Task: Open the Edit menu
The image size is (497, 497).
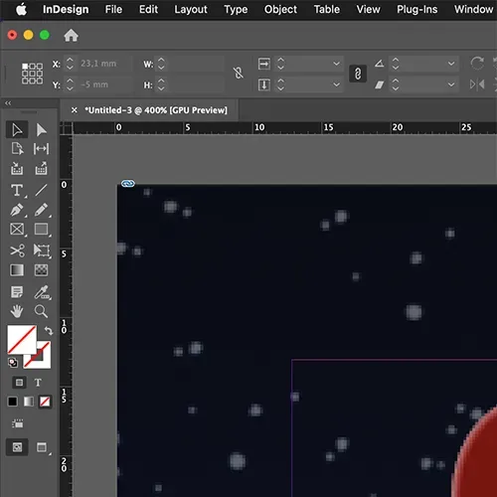Action: pos(148,9)
